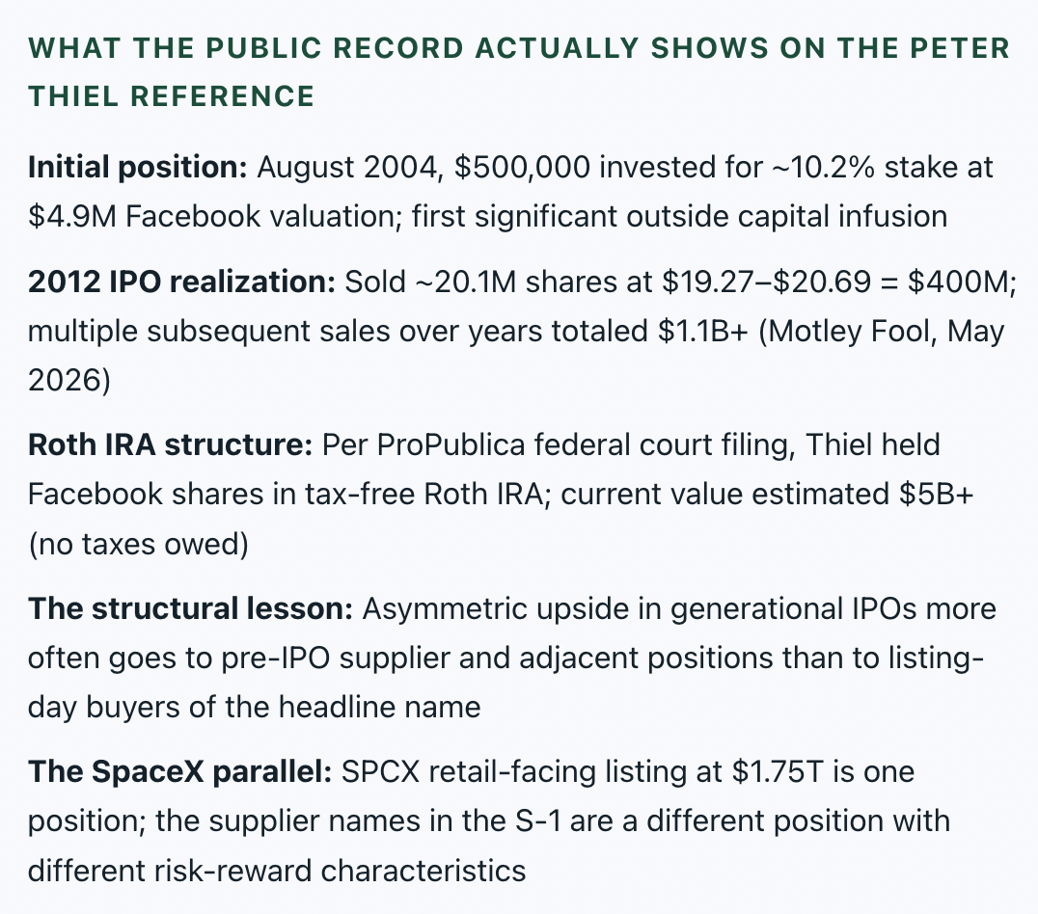This screenshot has width=1038, height=914.
Task: Click 'SPCX retail-facing listing' text
Action: coord(532,771)
